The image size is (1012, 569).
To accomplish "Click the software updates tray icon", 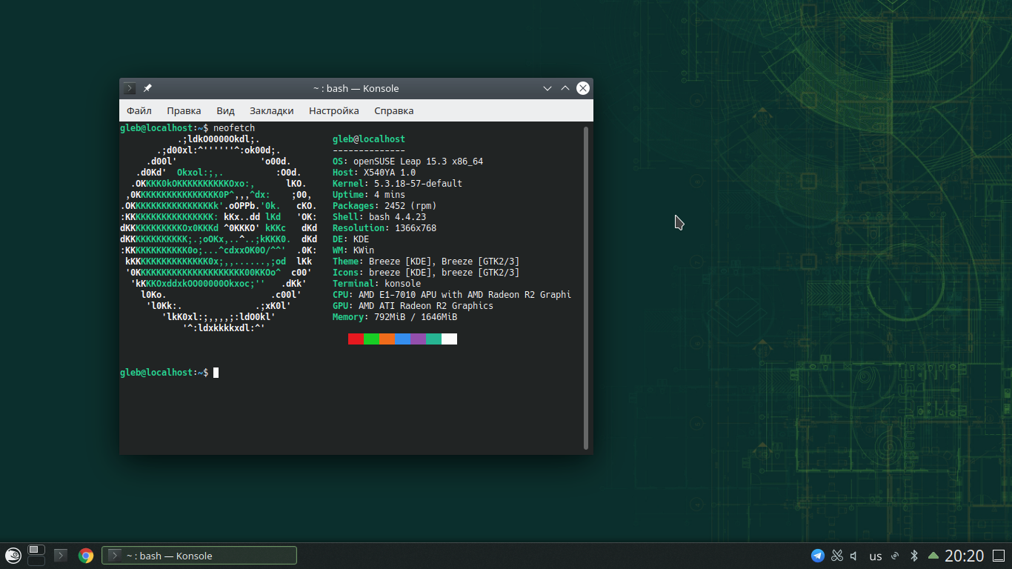I will pos(895,556).
